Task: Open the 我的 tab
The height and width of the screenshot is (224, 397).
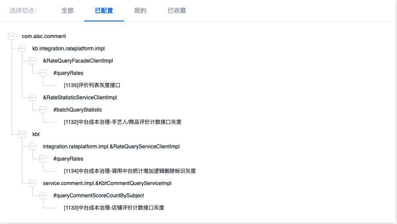Action: 140,10
